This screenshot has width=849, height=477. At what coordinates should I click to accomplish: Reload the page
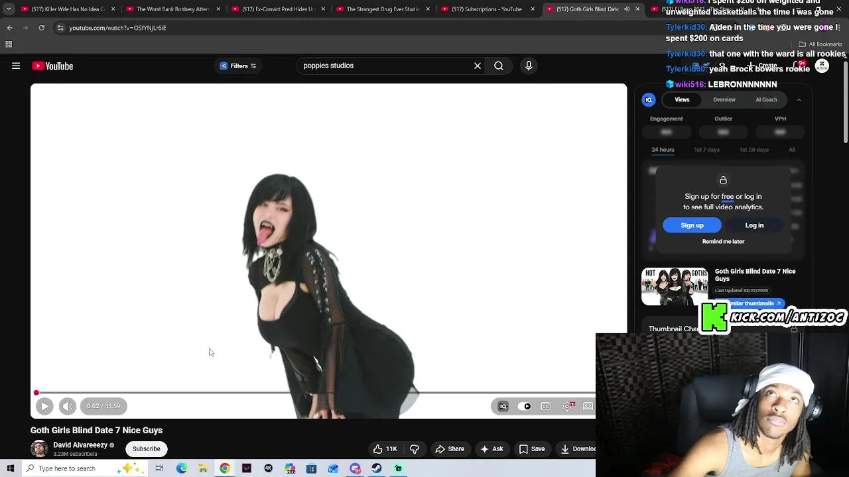coord(41,28)
